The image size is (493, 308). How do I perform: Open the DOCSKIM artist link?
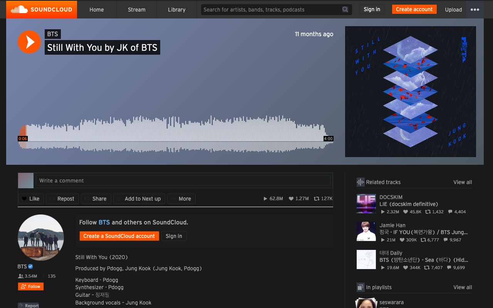coord(391,197)
